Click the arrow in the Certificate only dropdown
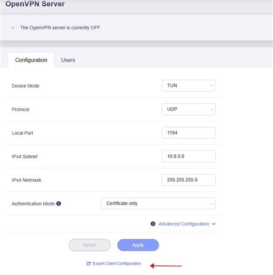273x275 pixels. (211, 204)
